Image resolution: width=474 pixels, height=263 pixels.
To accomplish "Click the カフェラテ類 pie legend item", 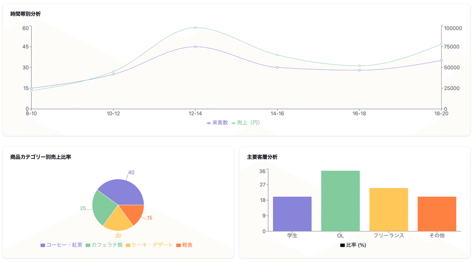I will point(104,245).
